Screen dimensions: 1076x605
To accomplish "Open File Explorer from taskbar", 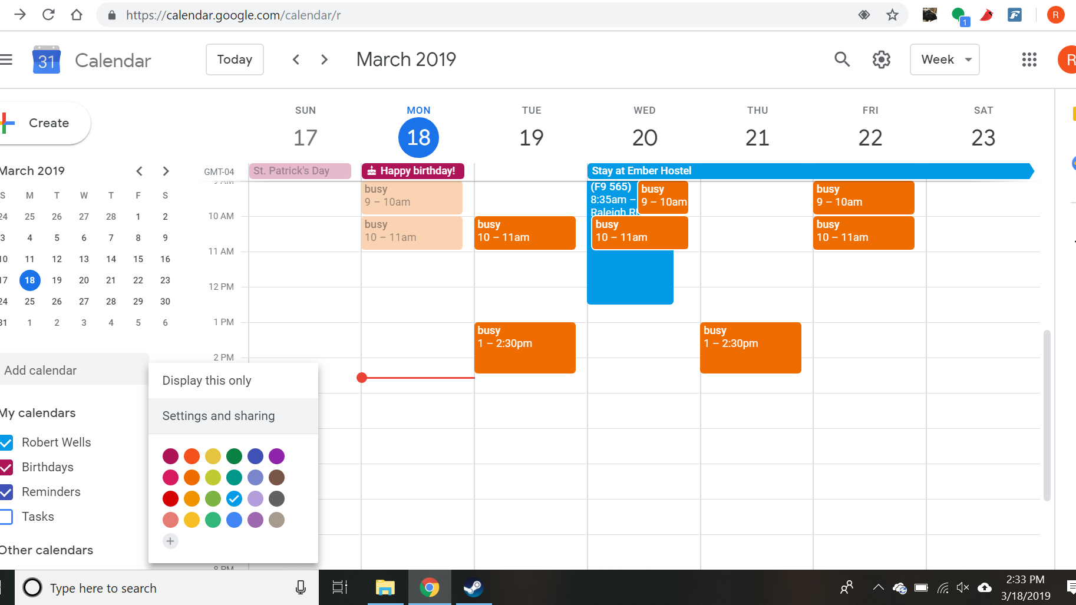I will coord(385,587).
